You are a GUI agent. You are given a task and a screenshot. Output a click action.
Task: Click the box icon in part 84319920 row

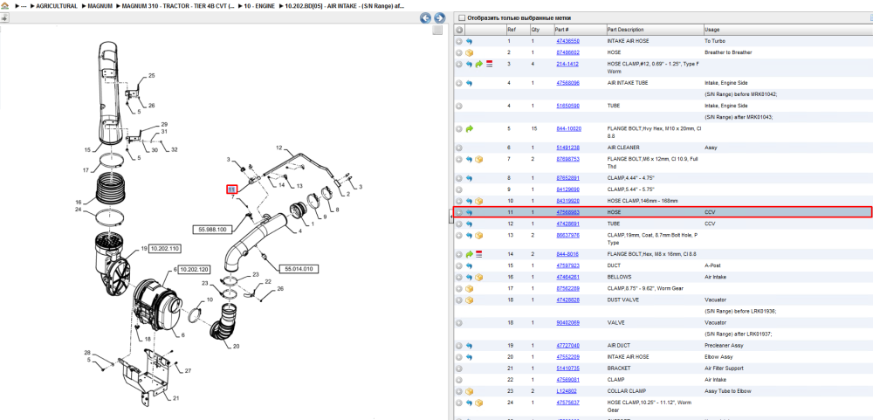[x=478, y=201]
